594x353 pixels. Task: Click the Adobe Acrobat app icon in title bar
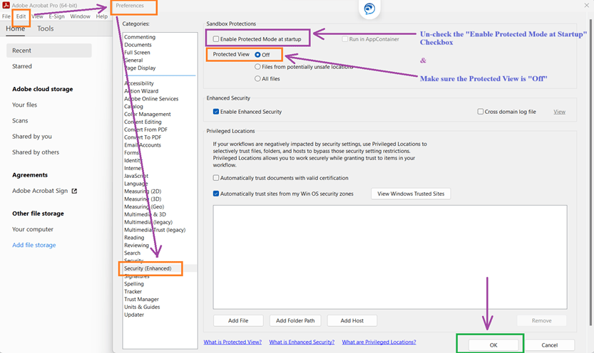tap(6, 5)
